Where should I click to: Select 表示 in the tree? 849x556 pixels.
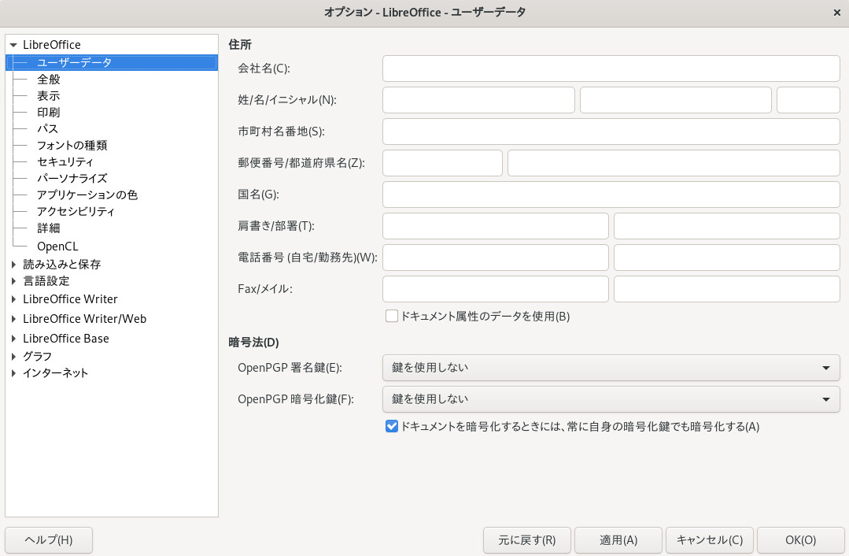click(48, 96)
